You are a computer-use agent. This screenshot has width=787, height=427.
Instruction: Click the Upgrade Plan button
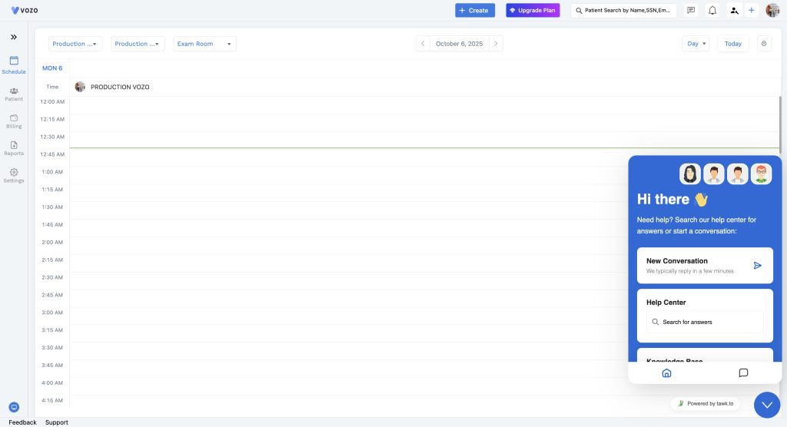tap(533, 10)
